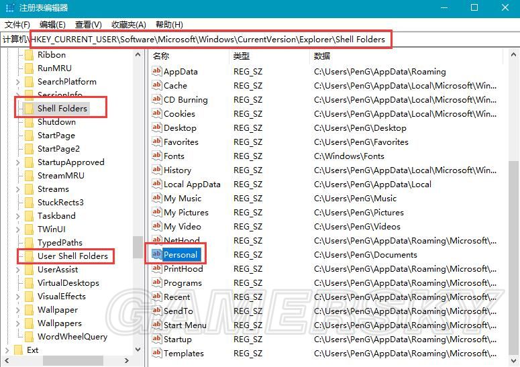Image resolution: width=520 pixels, height=367 pixels.
Task: Select the TypedPaths key
Action: [60, 243]
